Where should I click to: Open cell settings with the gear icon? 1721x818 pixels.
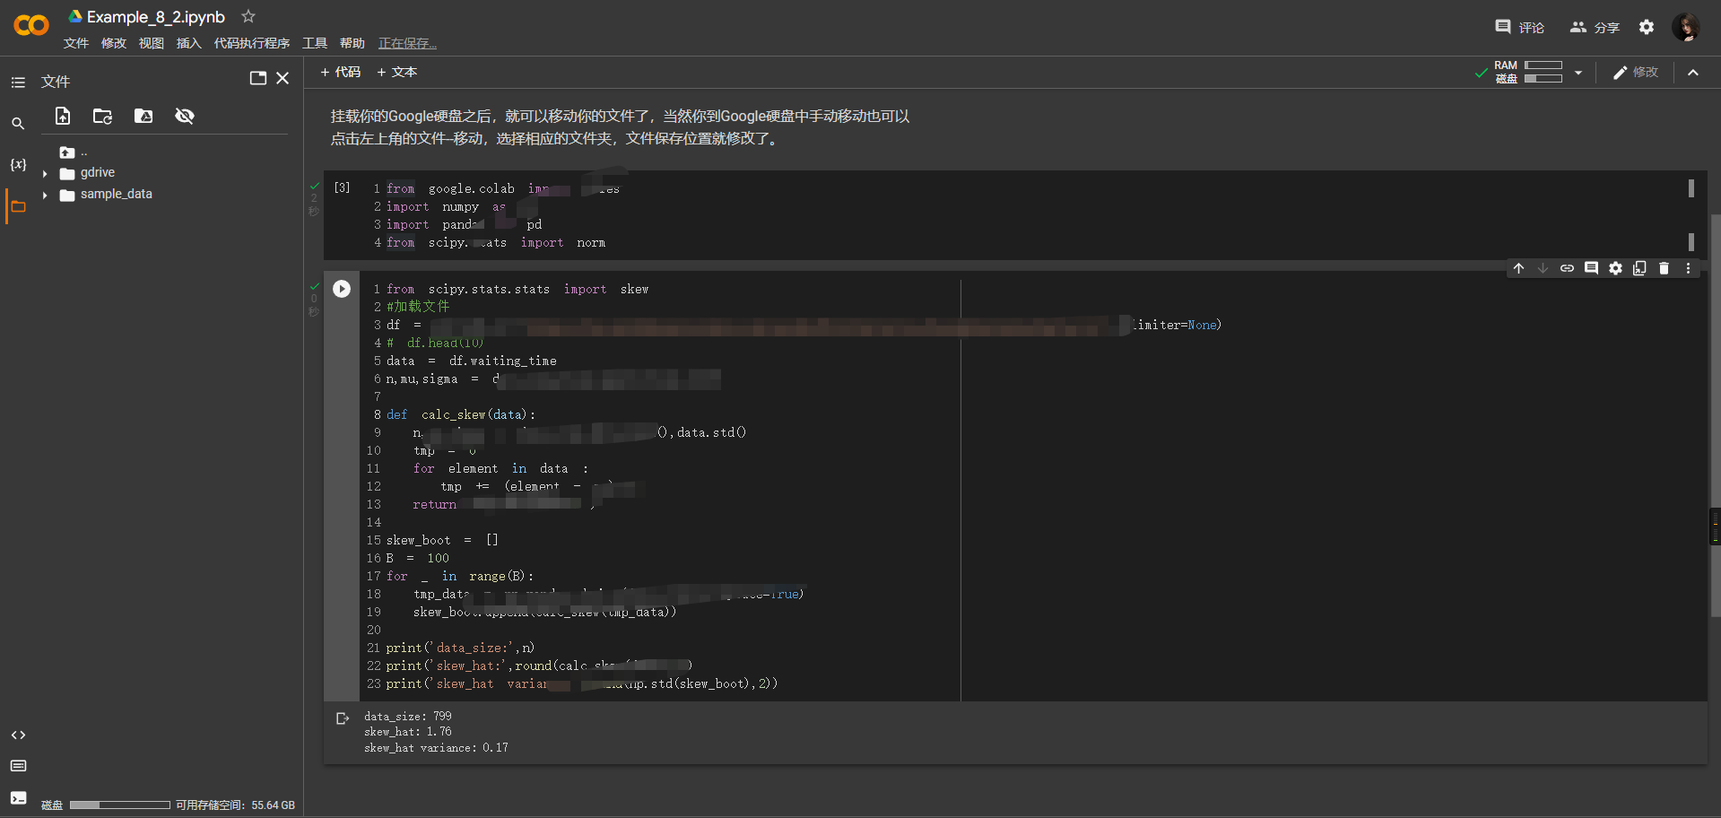(x=1616, y=268)
